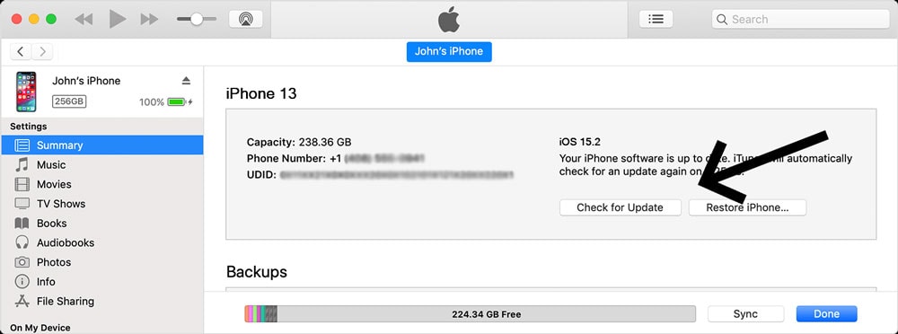Click the Capacity: 238.36 GB text
Image resolution: width=898 pixels, height=334 pixels.
coord(299,142)
